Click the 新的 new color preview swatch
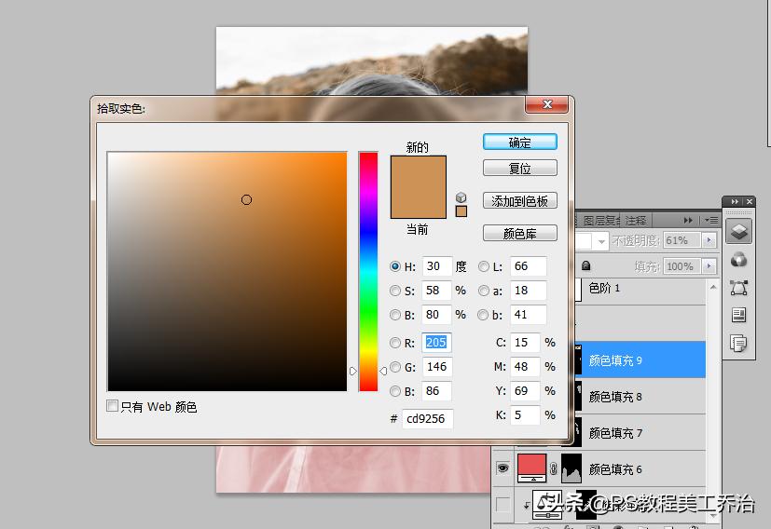 tap(419, 171)
